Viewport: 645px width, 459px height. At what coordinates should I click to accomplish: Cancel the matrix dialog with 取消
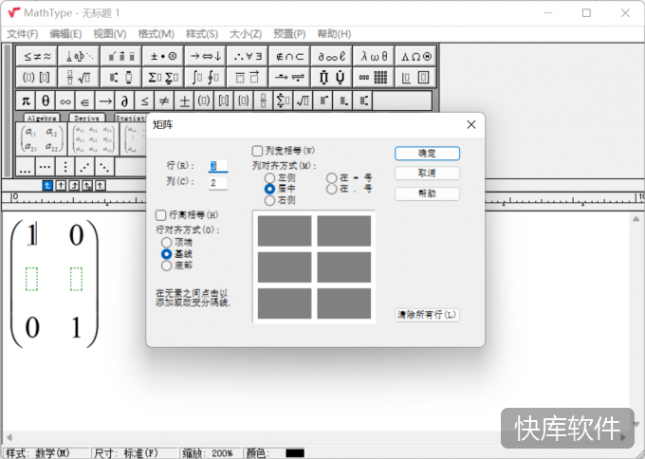click(x=427, y=174)
